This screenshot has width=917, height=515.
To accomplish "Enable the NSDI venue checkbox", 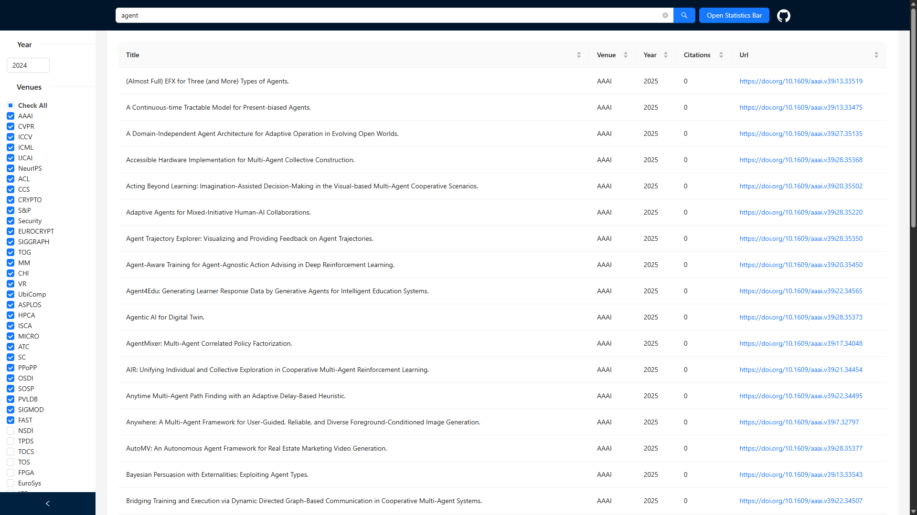I will pos(11,431).
